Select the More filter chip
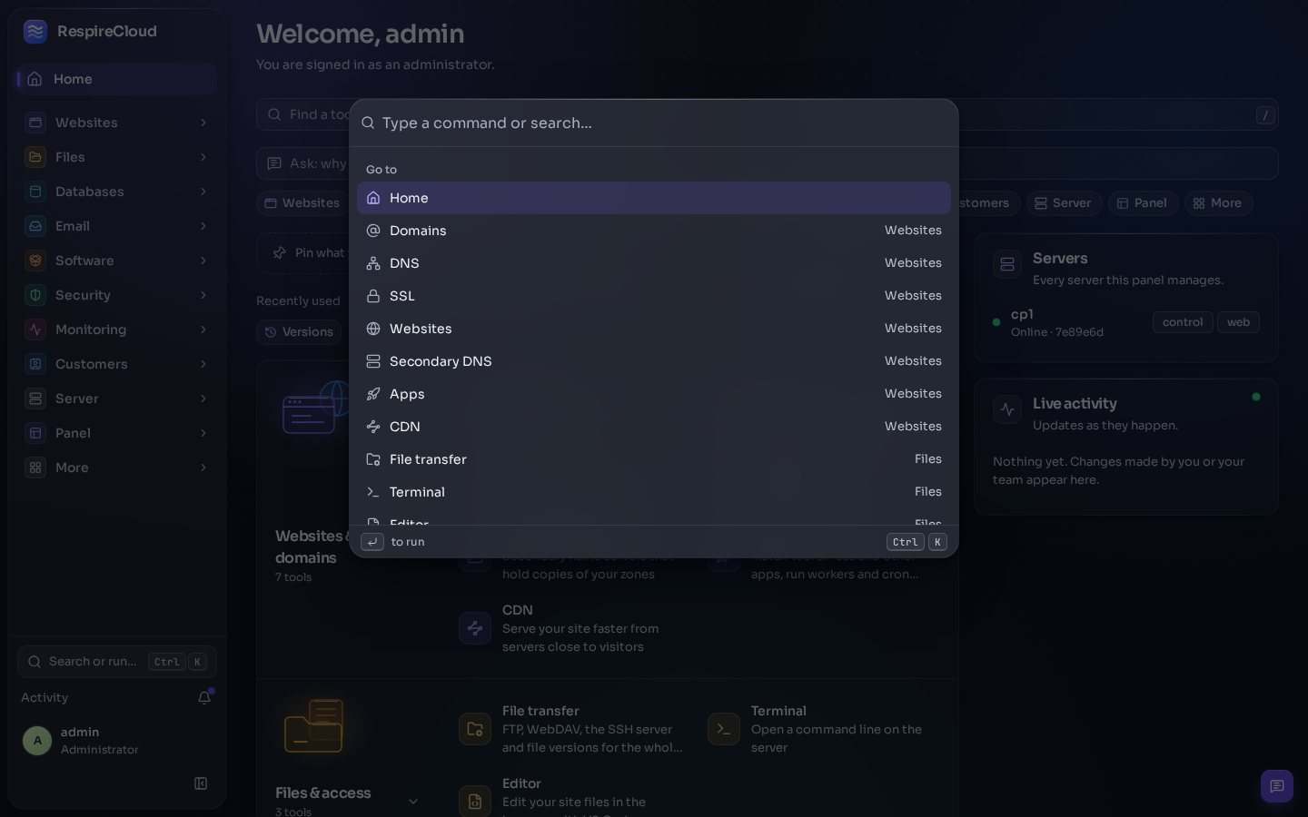 tap(1217, 203)
